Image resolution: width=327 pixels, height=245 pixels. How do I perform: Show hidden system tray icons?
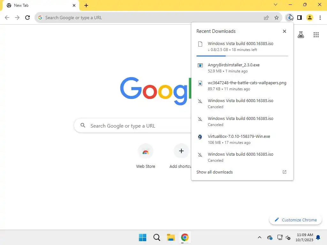[260, 237]
